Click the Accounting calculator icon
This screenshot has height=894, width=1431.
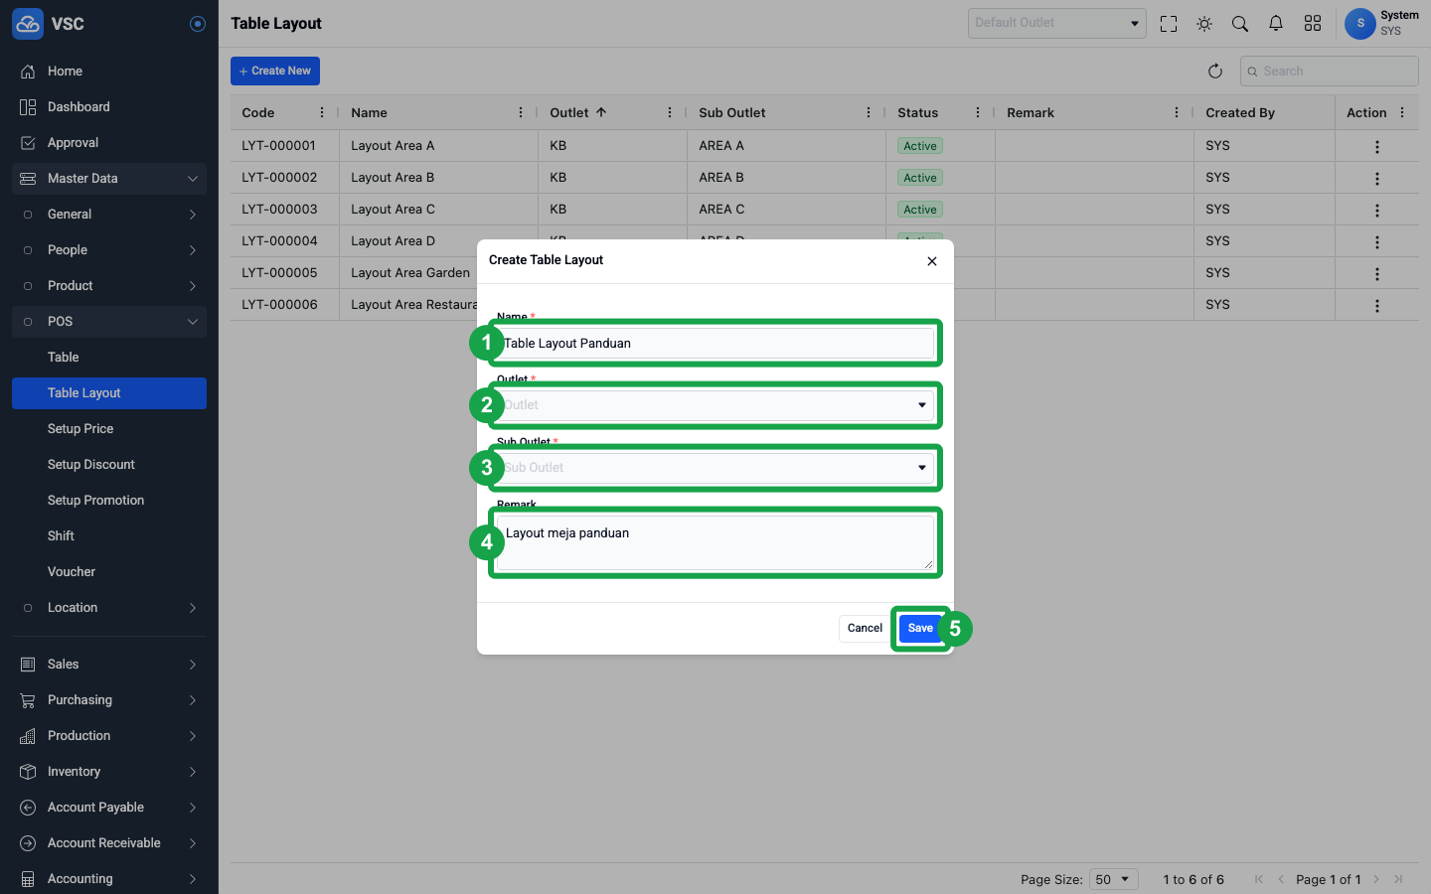coord(28,879)
